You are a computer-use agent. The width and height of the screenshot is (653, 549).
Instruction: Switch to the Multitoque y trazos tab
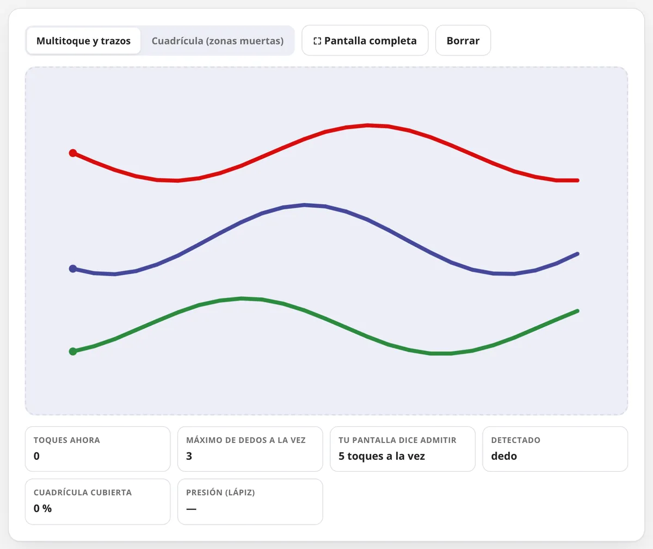(83, 41)
